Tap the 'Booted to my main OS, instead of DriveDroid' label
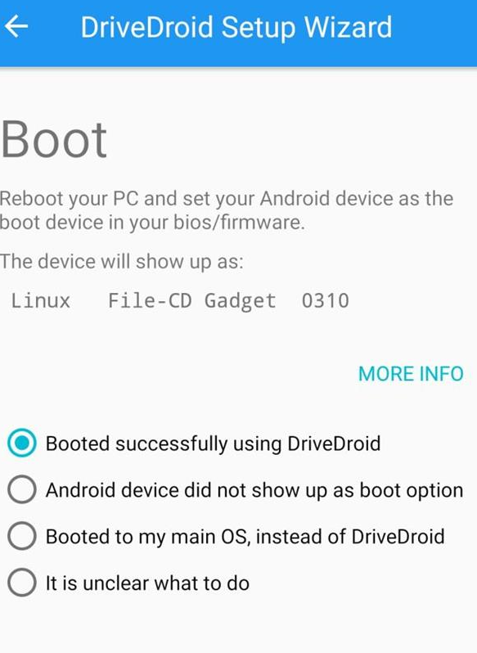The height and width of the screenshot is (653, 477). [245, 537]
